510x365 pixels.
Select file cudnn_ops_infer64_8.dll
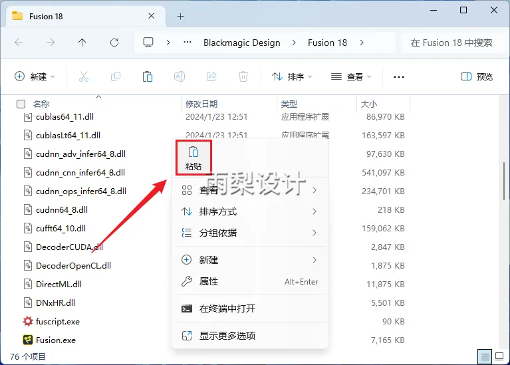click(81, 191)
